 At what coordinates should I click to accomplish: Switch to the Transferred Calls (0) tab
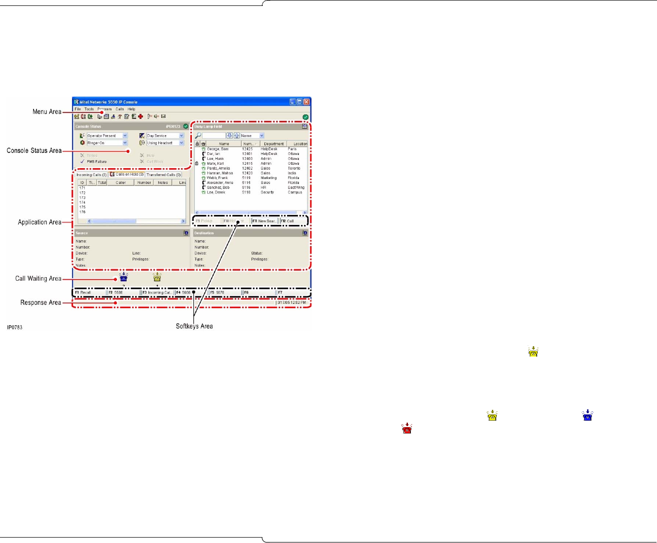[x=164, y=175]
